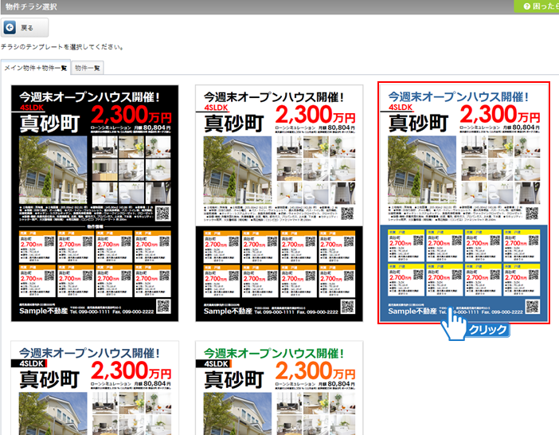
Task: Click the blue back arrow icon
Action: 10,27
